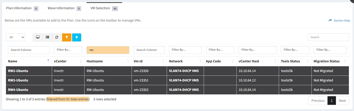354x111 pixels.
Task: Open the page size dropdown showing 10
Action: (x=15, y=37)
